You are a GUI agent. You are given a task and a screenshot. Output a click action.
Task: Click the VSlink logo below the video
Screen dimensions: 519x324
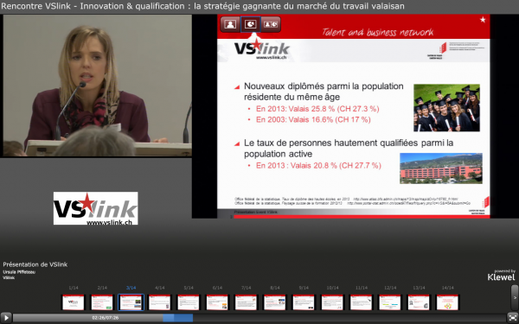(96, 208)
